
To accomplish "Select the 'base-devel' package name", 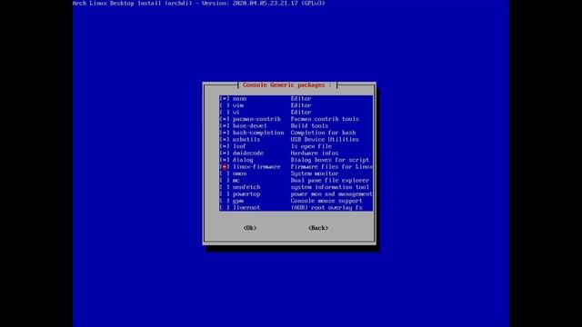I will click(x=250, y=126).
